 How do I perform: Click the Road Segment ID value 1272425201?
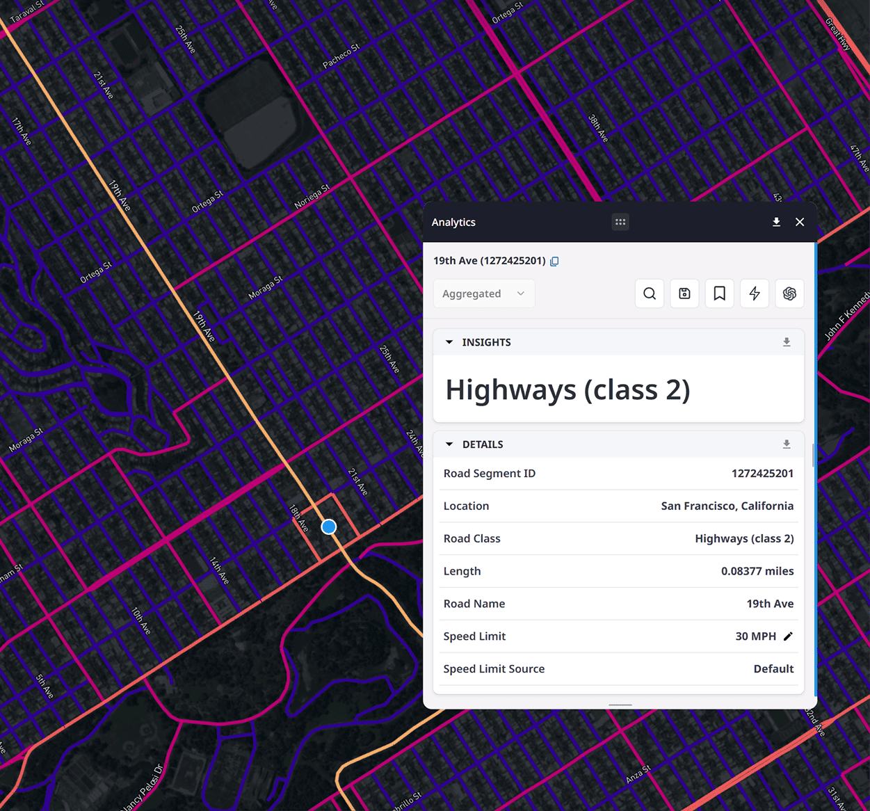pos(762,474)
